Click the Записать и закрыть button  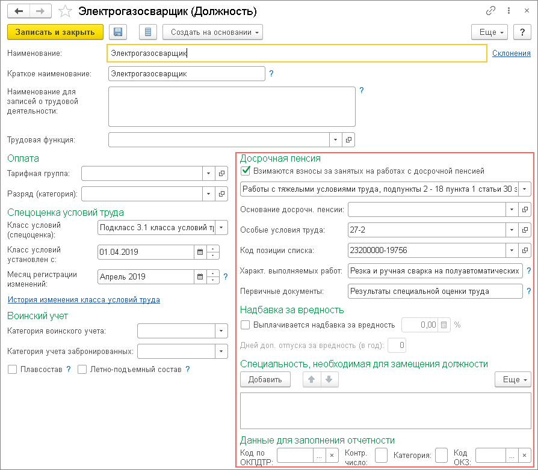click(x=55, y=32)
